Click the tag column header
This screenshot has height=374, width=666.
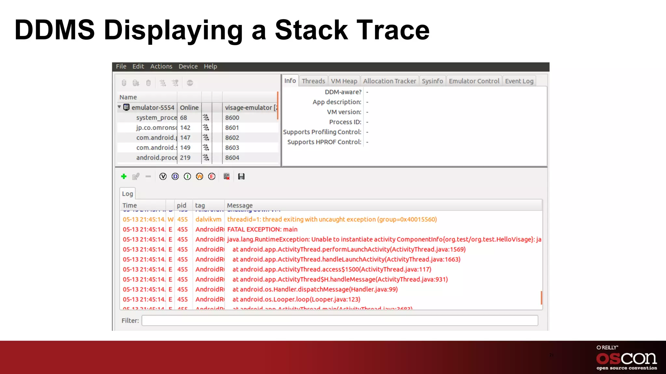coord(208,206)
